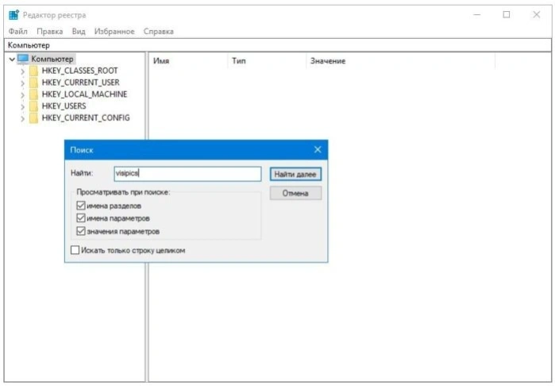Expand the HKEY_USERS branch arrow
Image resolution: width=555 pixels, height=386 pixels.
pyautogui.click(x=23, y=106)
